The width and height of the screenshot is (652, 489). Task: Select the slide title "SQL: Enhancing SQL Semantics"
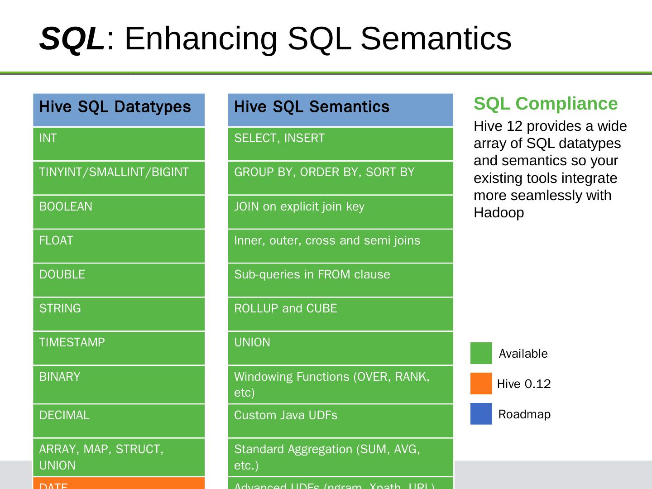pos(275,38)
